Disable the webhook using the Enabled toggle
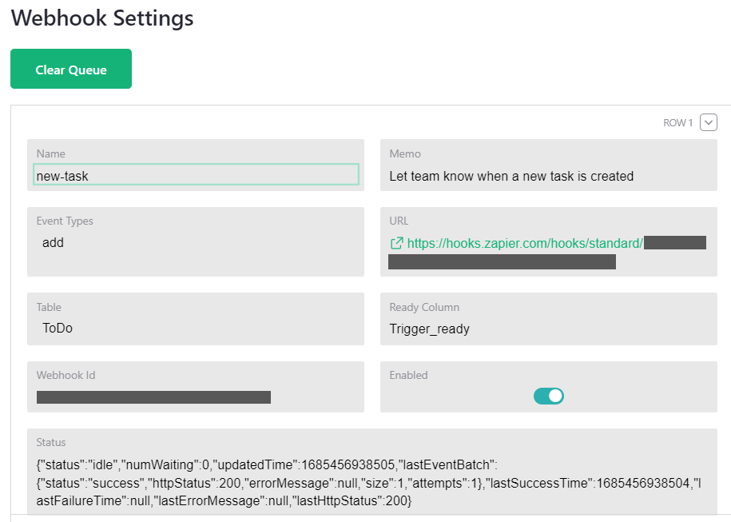The image size is (731, 522). tap(549, 396)
